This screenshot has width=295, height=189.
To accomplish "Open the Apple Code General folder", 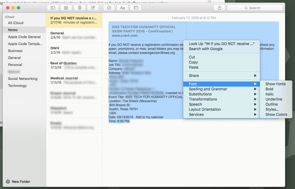I will tap(24, 37).
